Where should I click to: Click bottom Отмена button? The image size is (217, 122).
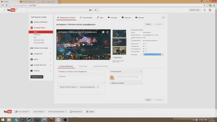pos(148,100)
